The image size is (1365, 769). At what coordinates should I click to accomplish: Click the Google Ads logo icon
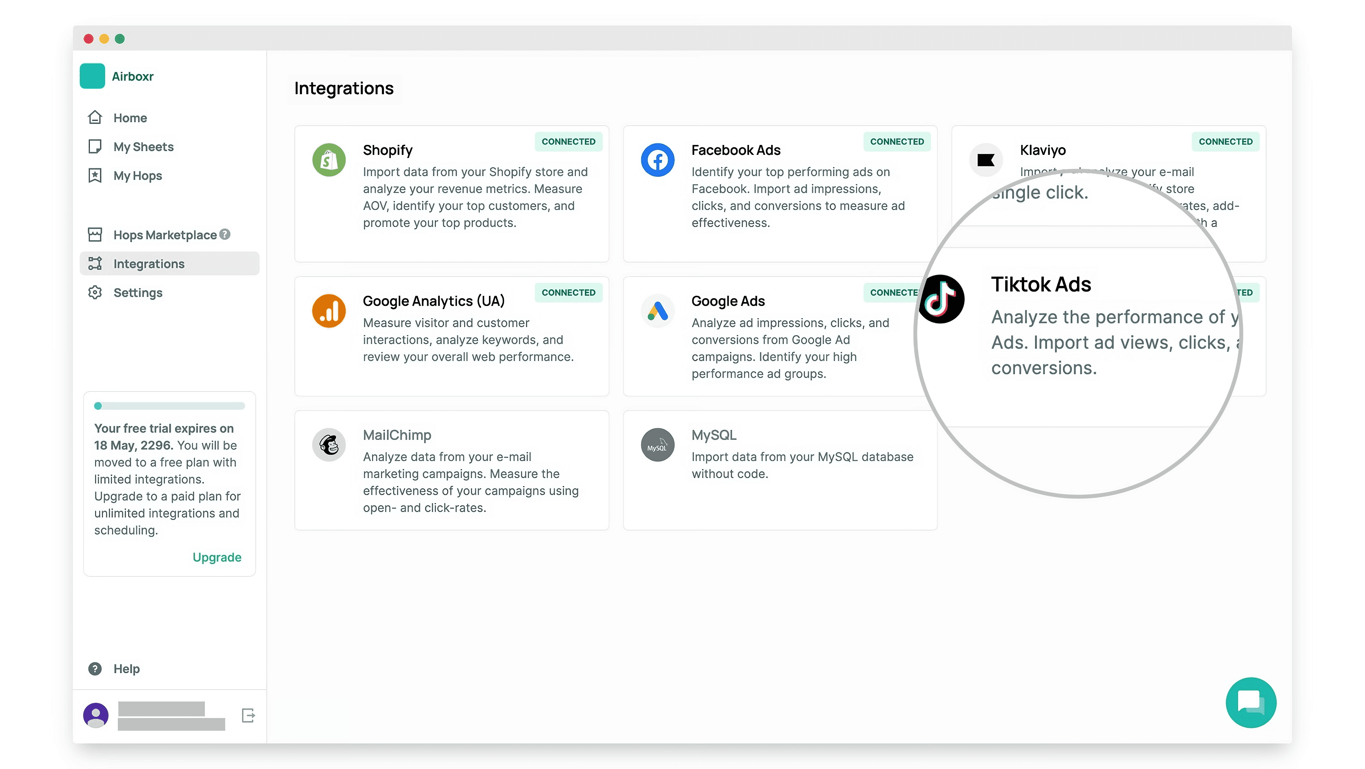click(x=657, y=311)
